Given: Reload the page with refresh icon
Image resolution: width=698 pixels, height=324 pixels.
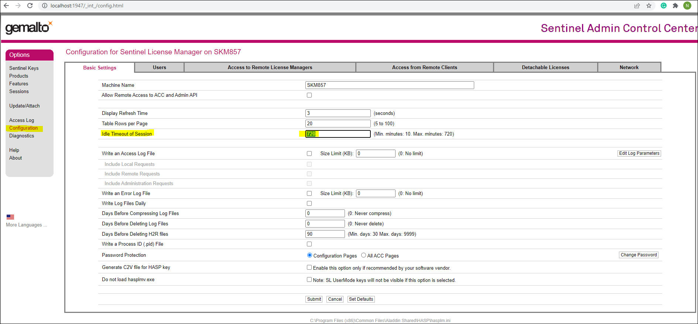Looking at the screenshot, I should coord(30,6).
